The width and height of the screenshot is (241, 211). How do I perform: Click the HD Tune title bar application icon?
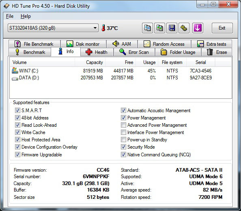pos(6,6)
